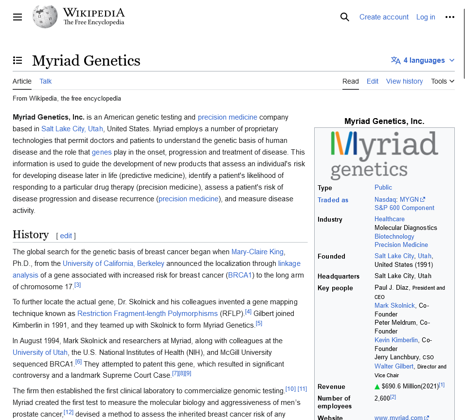The width and height of the screenshot is (465, 420).
Task: Jump to revenue citation 1
Action: click(x=442, y=385)
